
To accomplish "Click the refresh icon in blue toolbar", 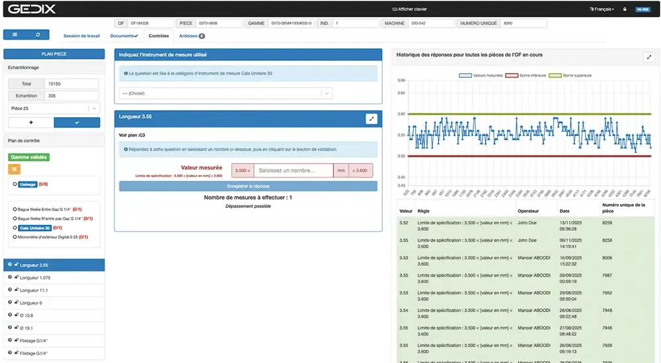I will pos(38,35).
